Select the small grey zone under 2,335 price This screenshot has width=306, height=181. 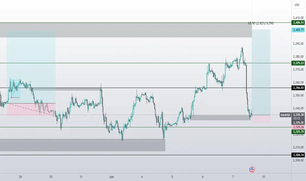221,117
